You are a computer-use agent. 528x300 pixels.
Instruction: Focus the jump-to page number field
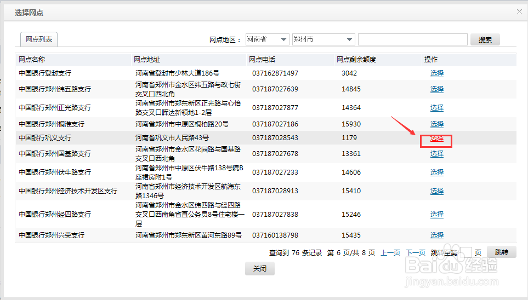(x=465, y=252)
